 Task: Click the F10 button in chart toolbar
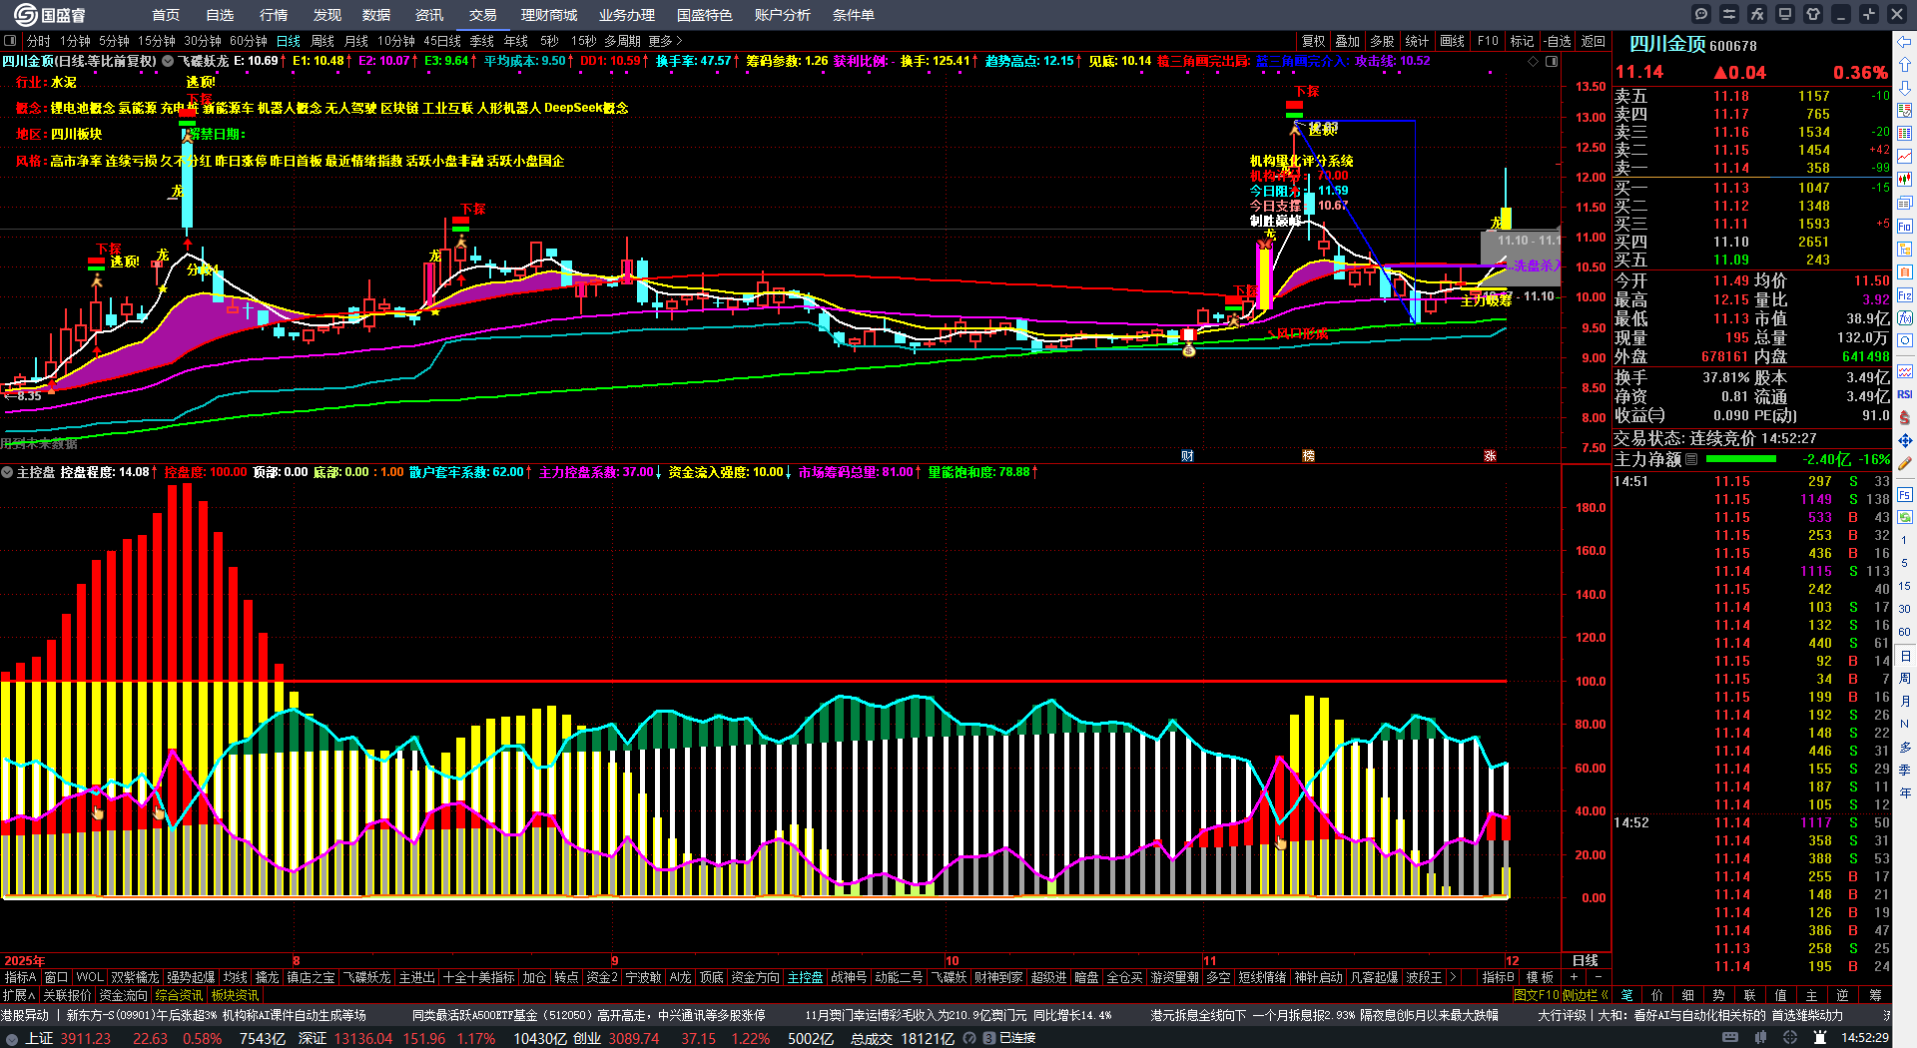tap(1488, 41)
